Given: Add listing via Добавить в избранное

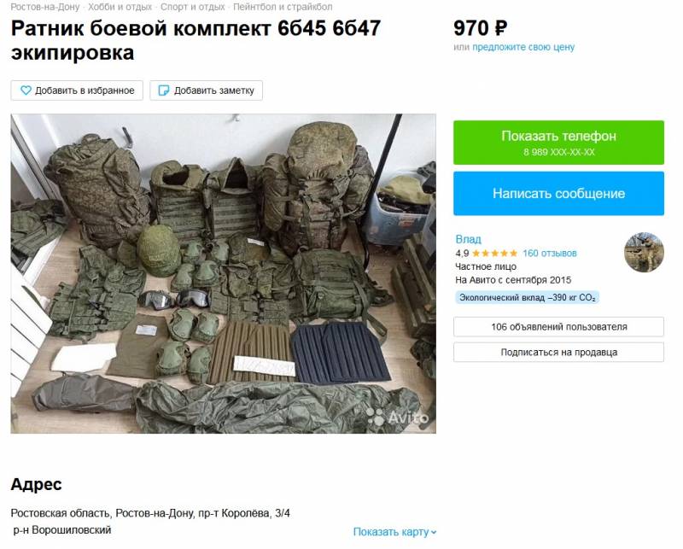Looking at the screenshot, I should click(x=77, y=91).
